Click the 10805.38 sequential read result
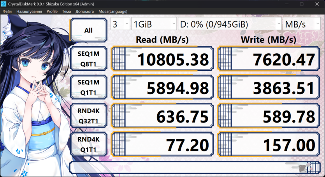Screen dimensions: 325x177 162,59
